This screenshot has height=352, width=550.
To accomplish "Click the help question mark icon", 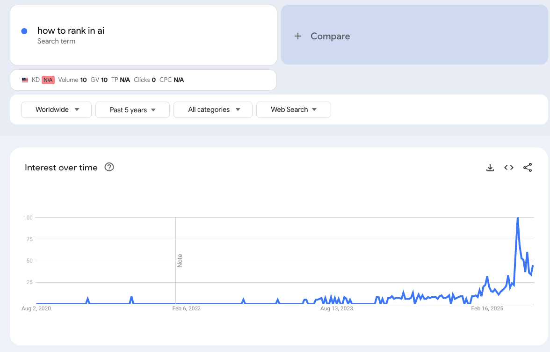I will pos(109,167).
